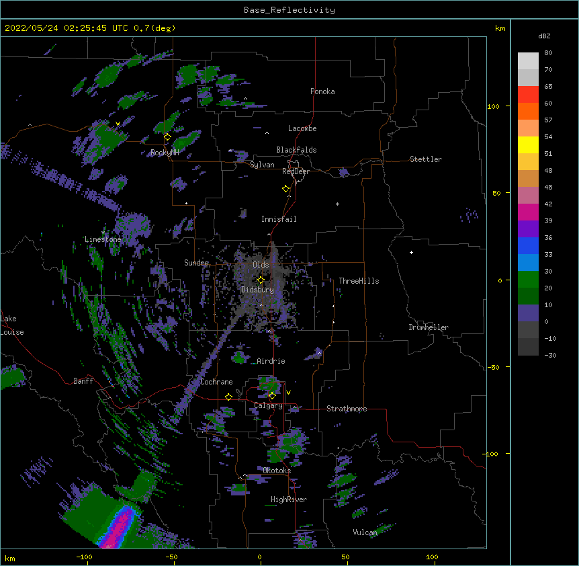The image size is (579, 566).
Task: Click the Strathmore label
Action: 347,409
